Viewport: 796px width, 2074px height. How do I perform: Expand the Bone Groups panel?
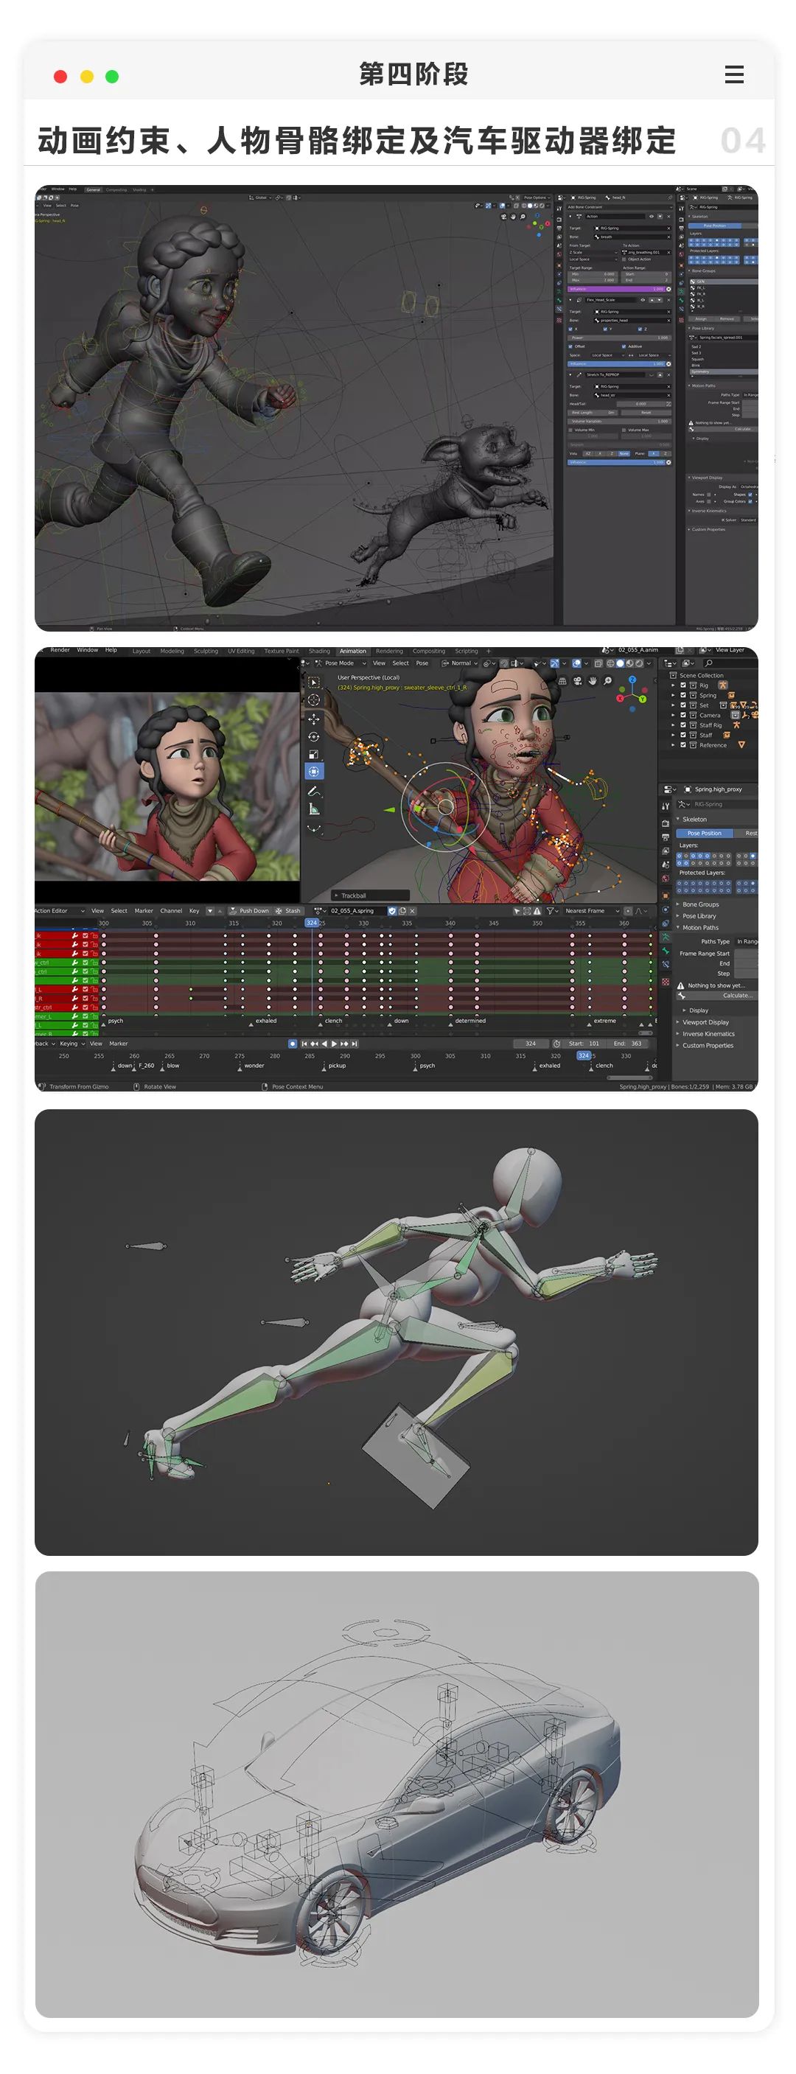[x=699, y=904]
